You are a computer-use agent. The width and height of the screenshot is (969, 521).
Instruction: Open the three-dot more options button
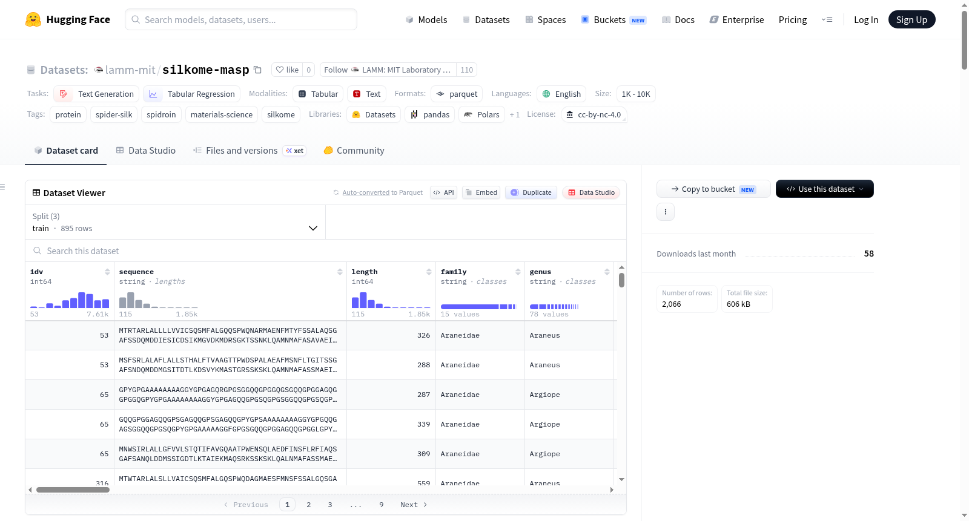tap(666, 212)
